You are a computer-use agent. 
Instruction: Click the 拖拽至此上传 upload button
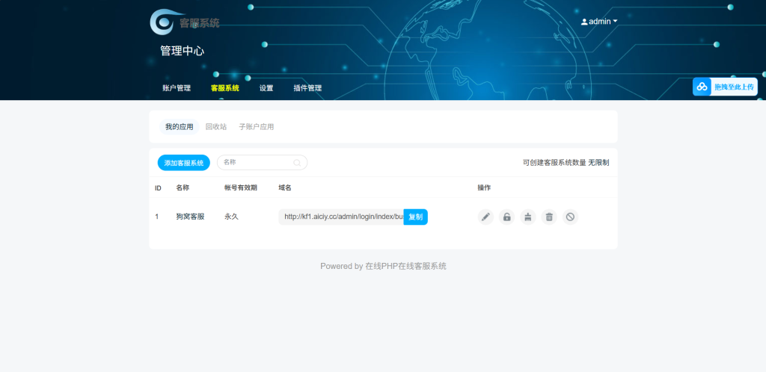tap(725, 87)
